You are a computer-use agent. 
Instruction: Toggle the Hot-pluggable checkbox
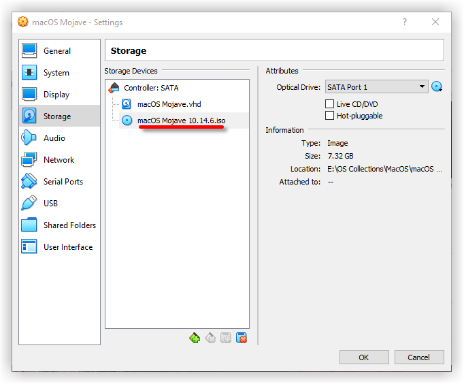point(331,116)
